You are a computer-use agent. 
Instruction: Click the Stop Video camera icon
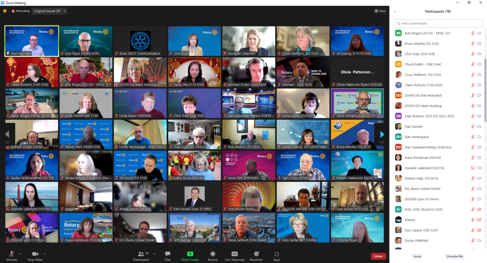tap(36, 254)
